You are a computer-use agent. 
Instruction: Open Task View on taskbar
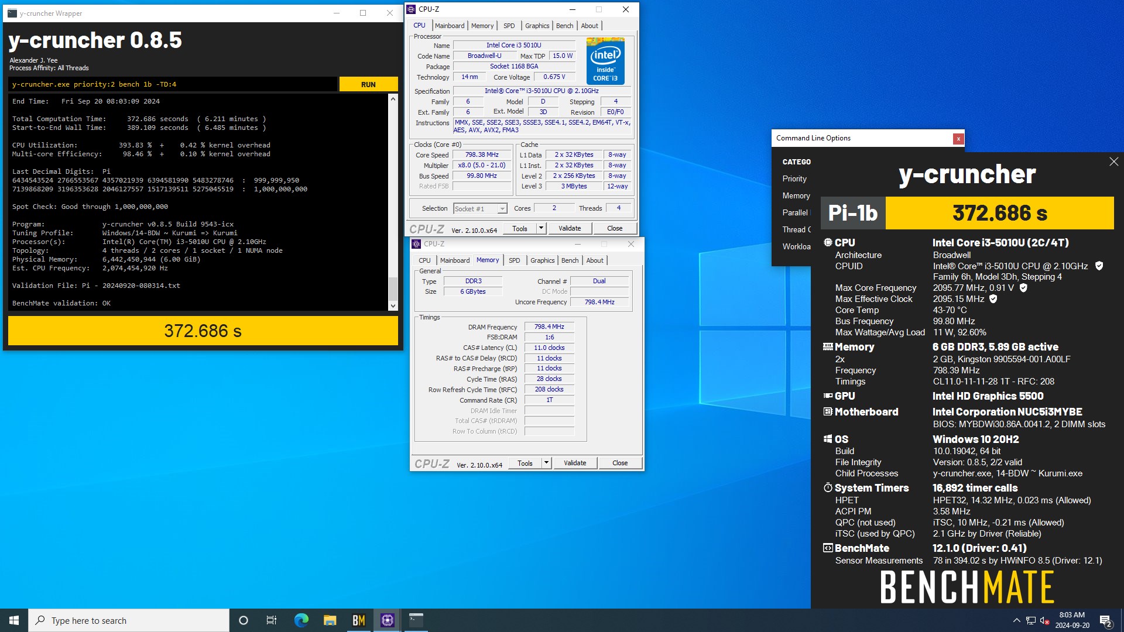[x=272, y=620]
